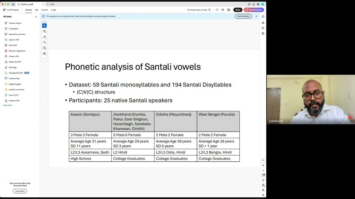Go to next page down chevron

click(x=263, y=175)
